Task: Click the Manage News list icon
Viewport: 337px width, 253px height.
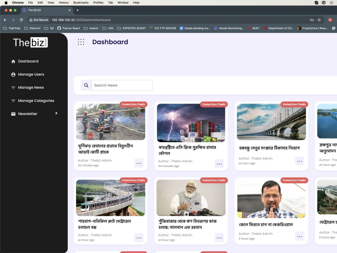Action: (x=13, y=88)
